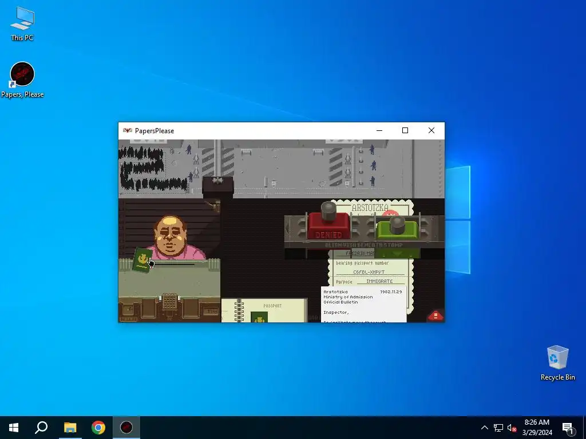Click the waiting crowd queue at the border
Viewport: 586px width, 439px height.
click(151, 168)
